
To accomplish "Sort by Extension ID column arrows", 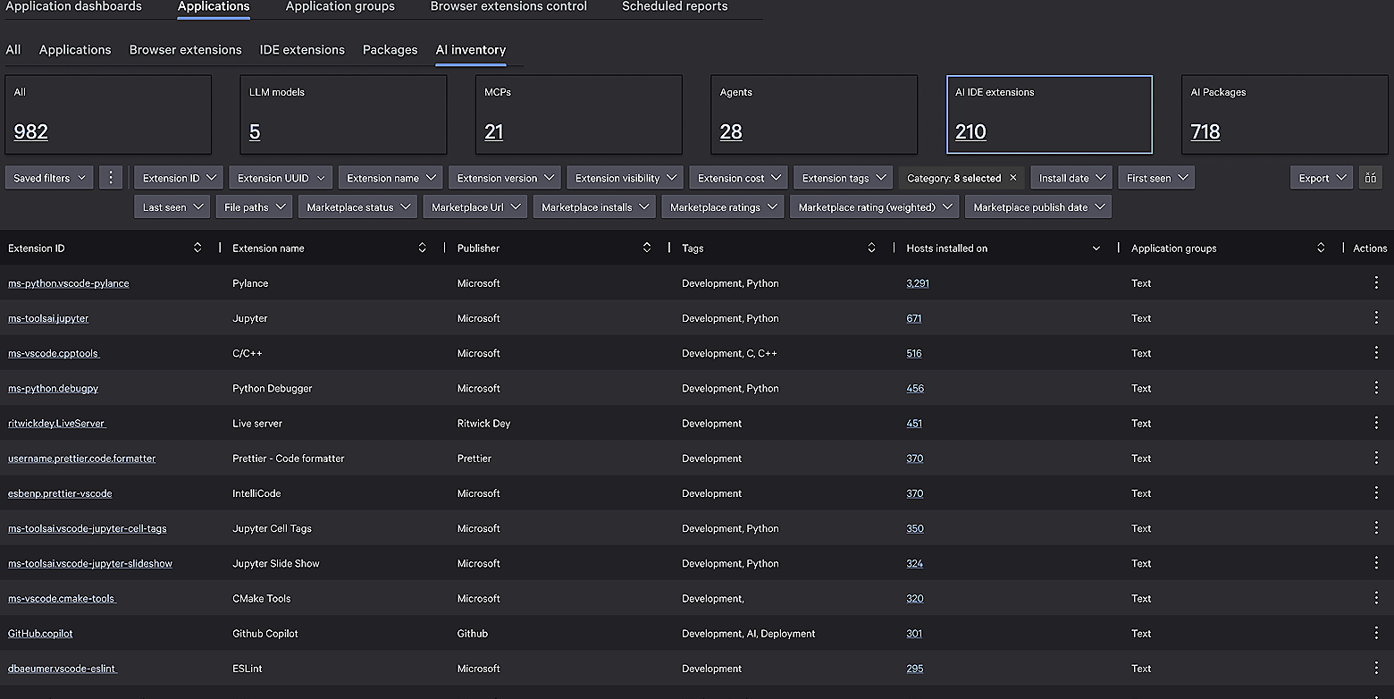I will point(197,248).
